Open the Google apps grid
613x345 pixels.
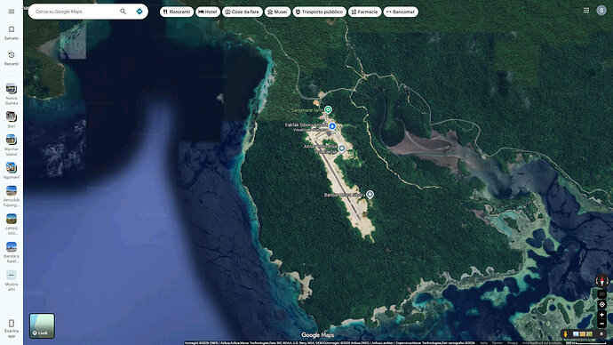pos(586,11)
